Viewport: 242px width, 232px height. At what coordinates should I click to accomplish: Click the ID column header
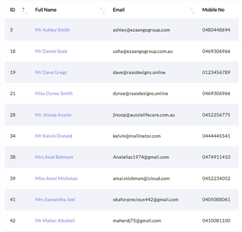point(13,10)
